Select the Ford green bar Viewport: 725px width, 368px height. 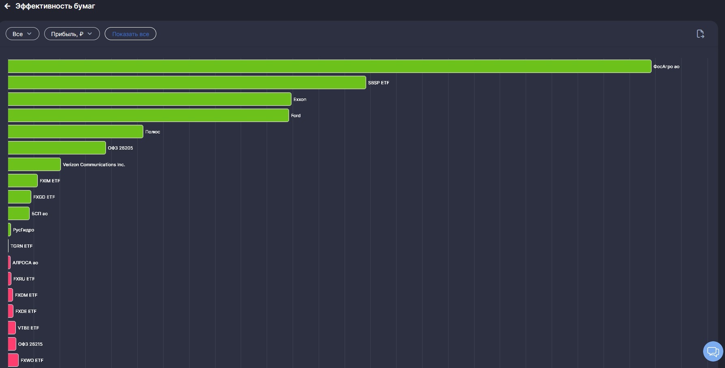149,116
